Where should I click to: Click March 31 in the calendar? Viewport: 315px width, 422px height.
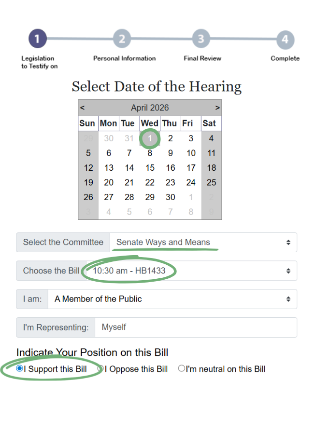coord(129,139)
